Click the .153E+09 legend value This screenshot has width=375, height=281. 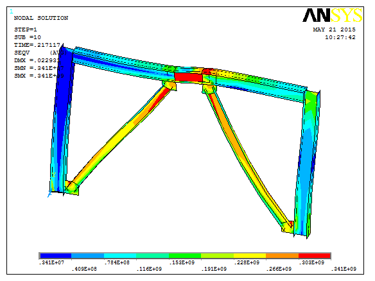click(x=182, y=262)
